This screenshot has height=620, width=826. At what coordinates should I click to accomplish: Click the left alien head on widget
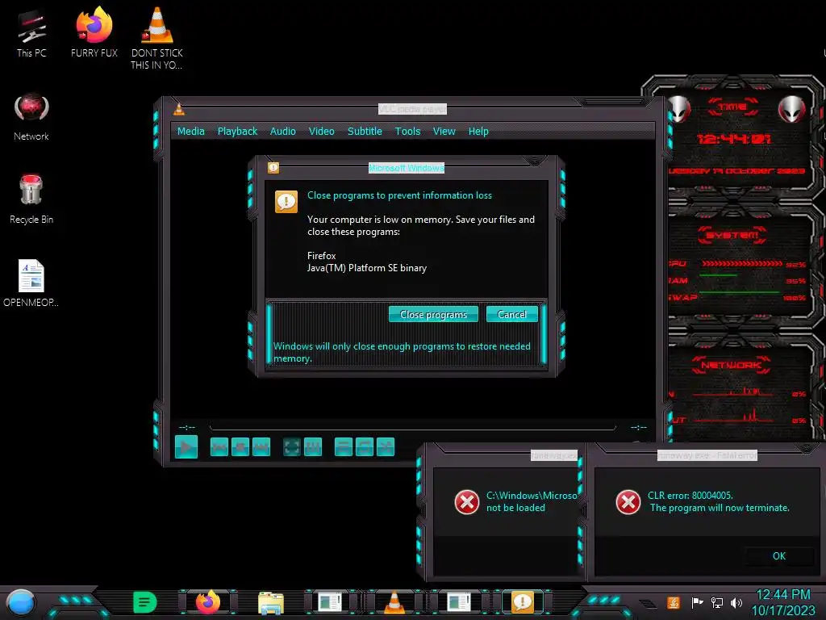tap(678, 110)
